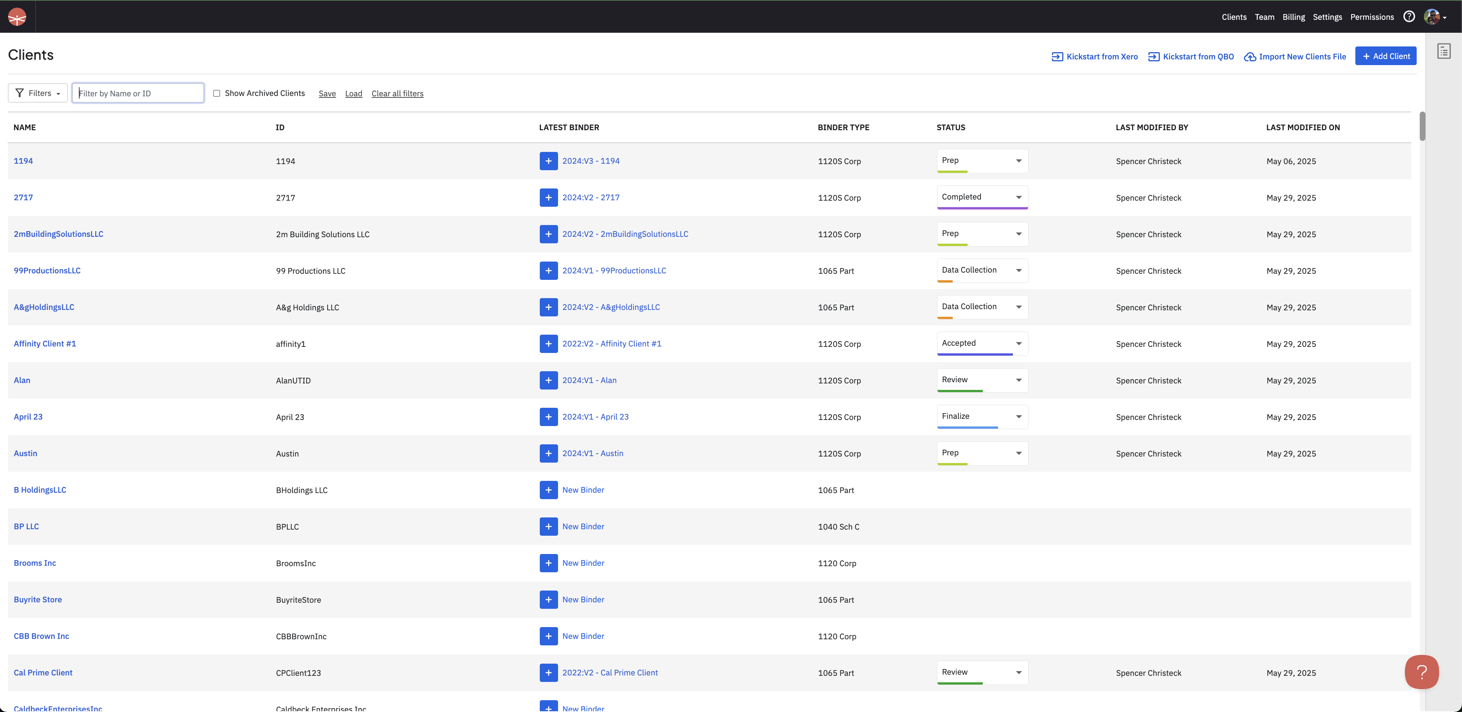Change April 23 status from Finalize
This screenshot has height=712, width=1462.
[x=982, y=417]
